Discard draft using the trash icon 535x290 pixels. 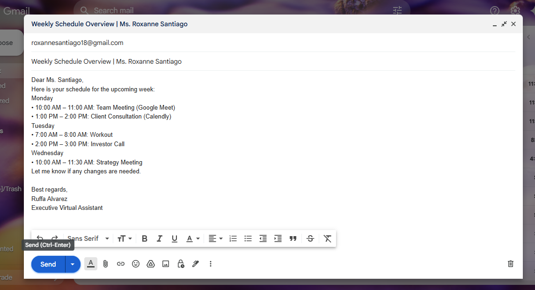click(x=510, y=264)
